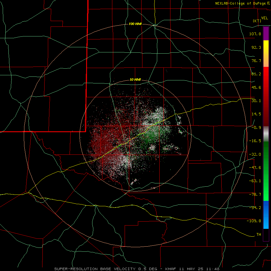Click the 92.3 velocity legend value
The width and height of the screenshot is (271, 271).
click(x=256, y=47)
